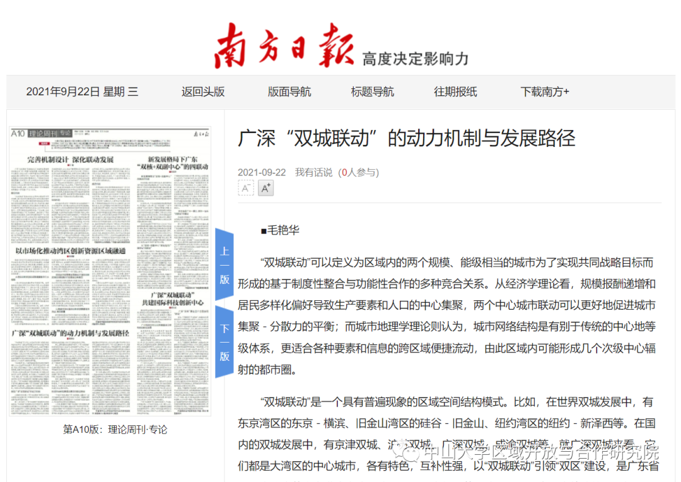Click thumbnail headline 新发展格局下广东“双核+双副中心”的四联动
The image size is (681, 482).
click(173, 163)
